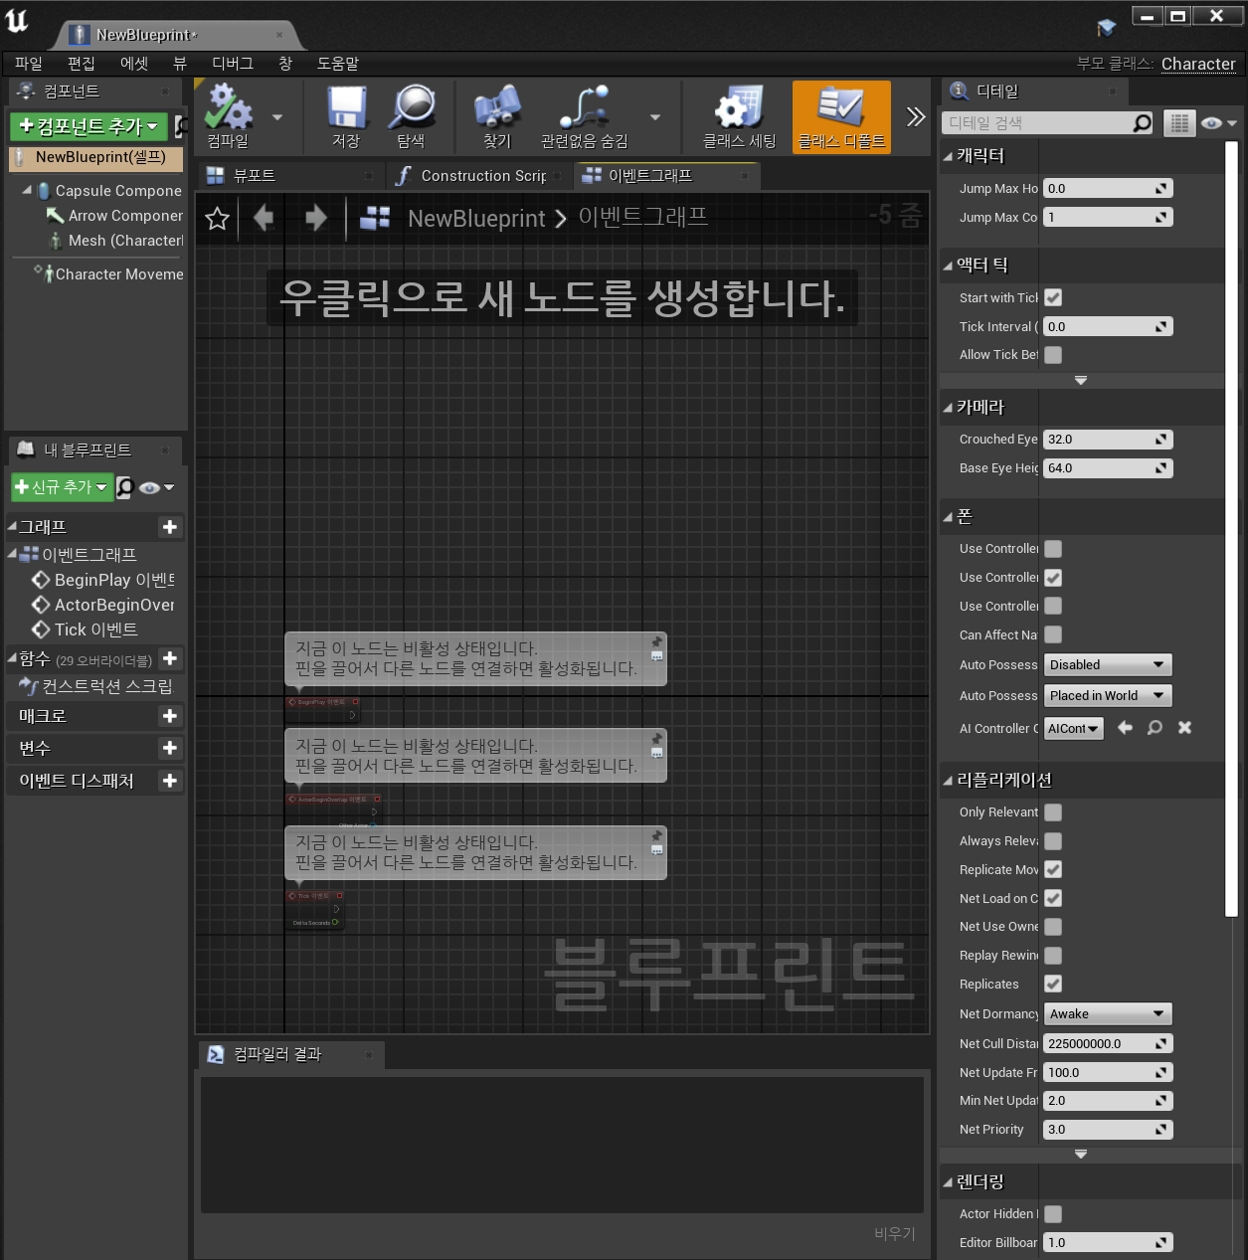Add new macro with 매크로 plus icon
The width and height of the screenshot is (1248, 1260).
pyautogui.click(x=170, y=716)
